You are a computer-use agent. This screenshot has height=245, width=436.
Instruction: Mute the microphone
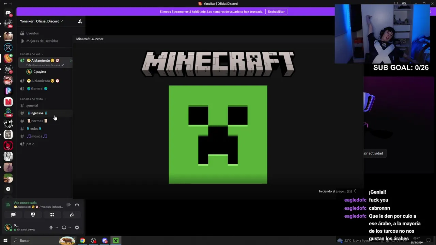[51, 228]
